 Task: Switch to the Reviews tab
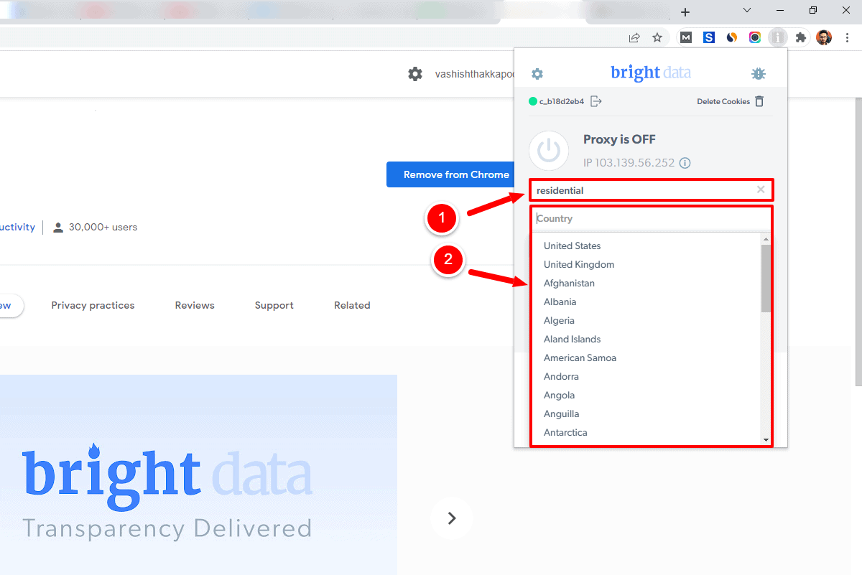195,305
